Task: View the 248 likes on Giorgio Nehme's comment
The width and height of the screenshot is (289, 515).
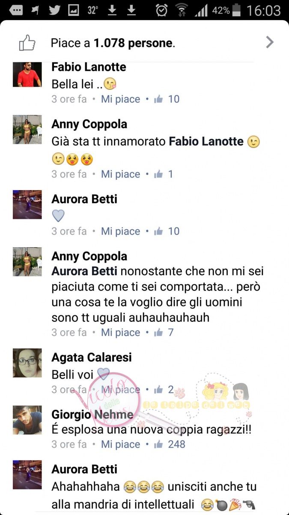Action: 170,444
